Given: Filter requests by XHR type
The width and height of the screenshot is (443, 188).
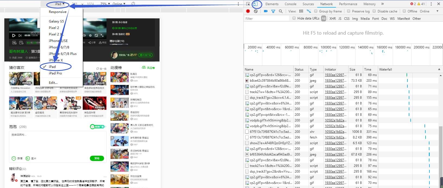Looking at the screenshot, I should coord(332,19).
